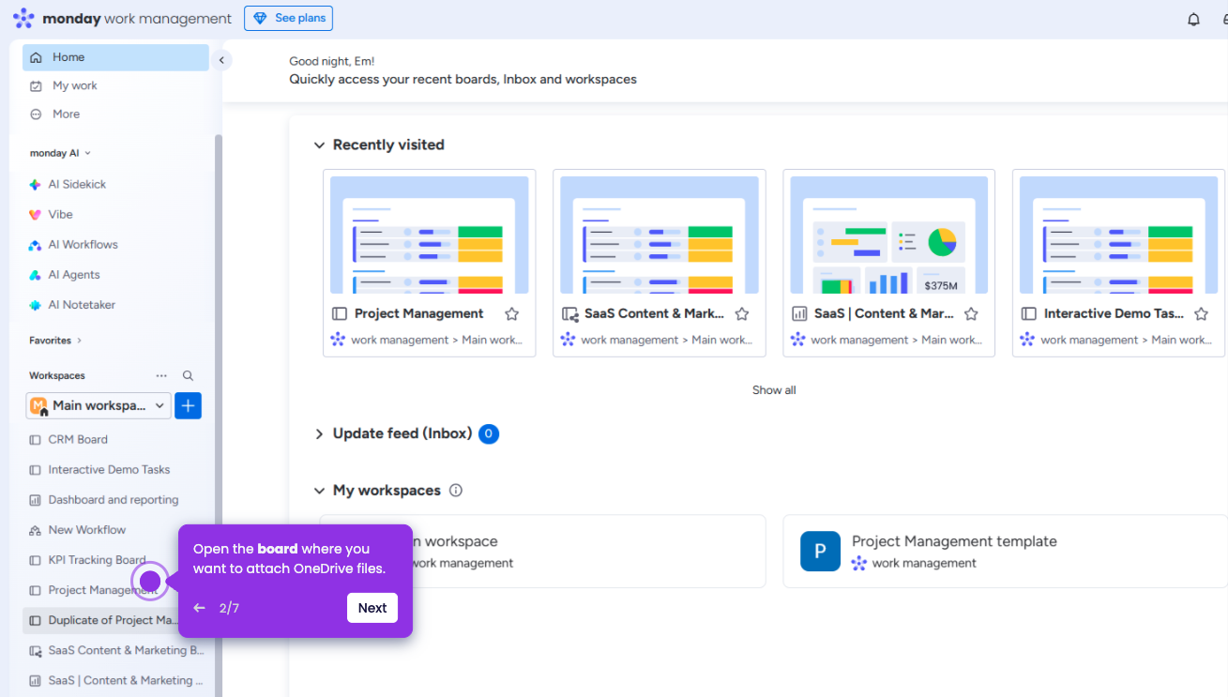Click the P workspace avatar icon
The width and height of the screenshot is (1228, 697).
point(820,552)
